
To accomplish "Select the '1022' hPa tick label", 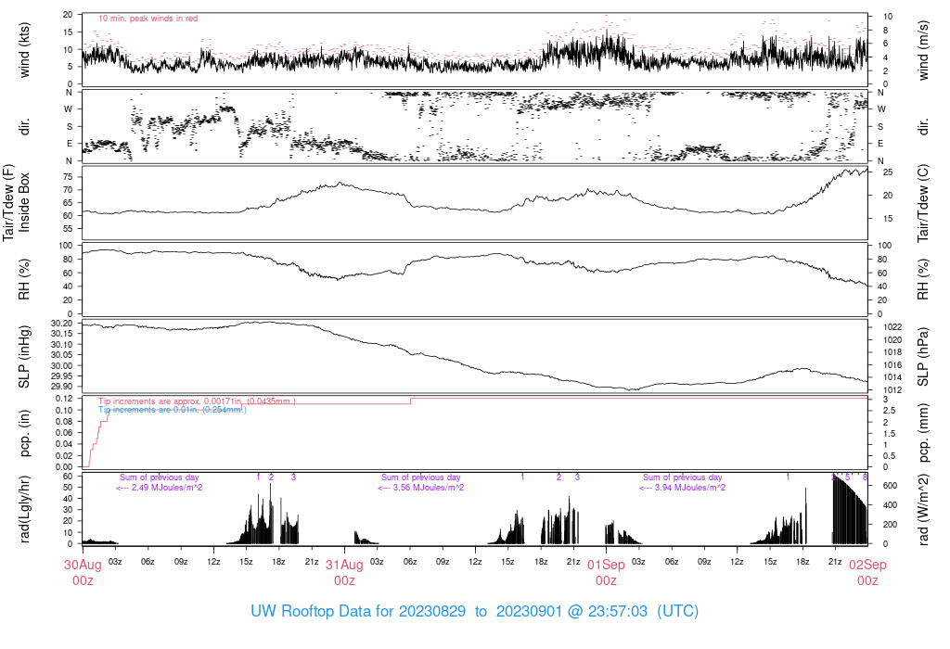I will click(893, 327).
